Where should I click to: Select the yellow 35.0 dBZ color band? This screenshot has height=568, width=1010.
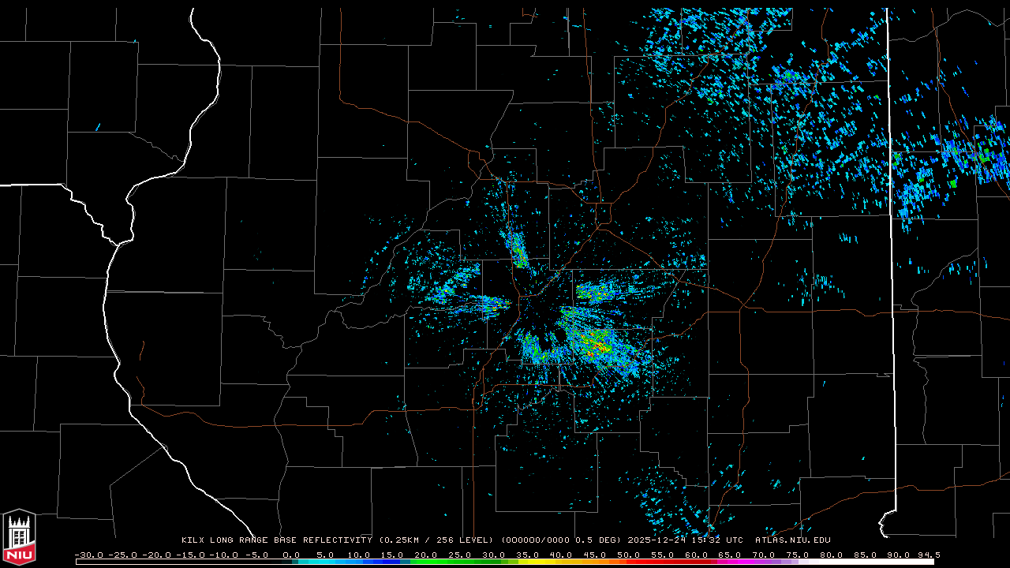click(528, 562)
